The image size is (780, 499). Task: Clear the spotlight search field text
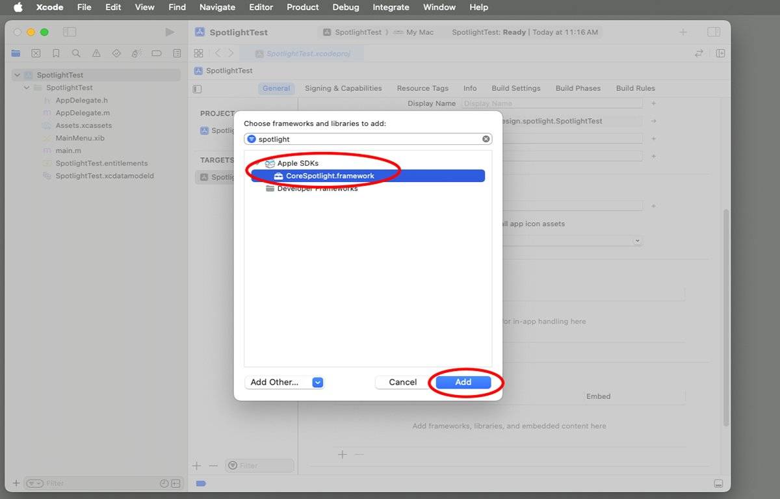[x=486, y=139]
